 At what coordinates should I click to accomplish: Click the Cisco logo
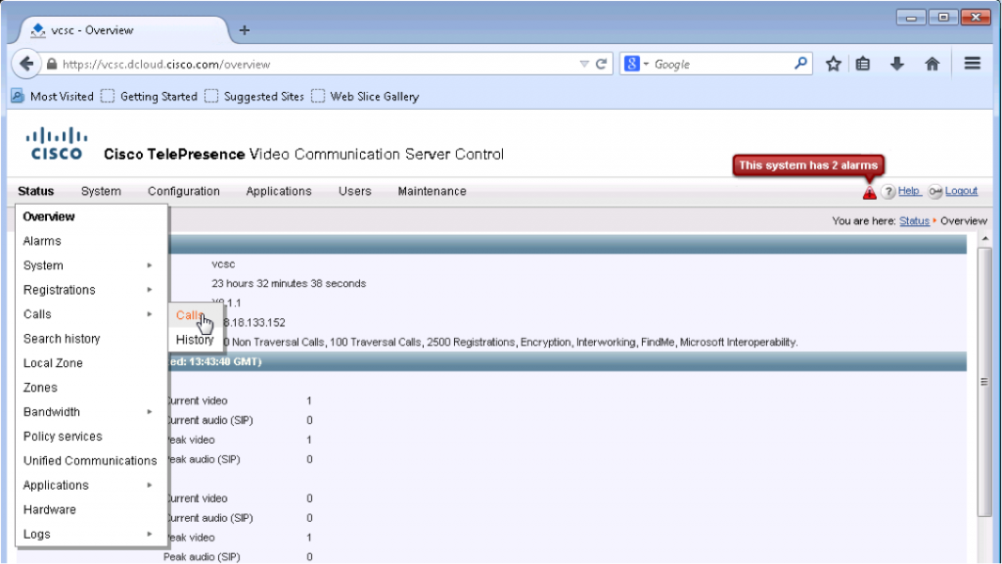56,144
